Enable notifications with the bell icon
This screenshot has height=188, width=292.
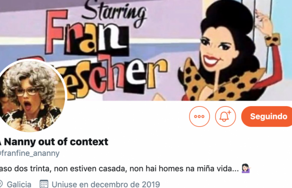point(226,117)
